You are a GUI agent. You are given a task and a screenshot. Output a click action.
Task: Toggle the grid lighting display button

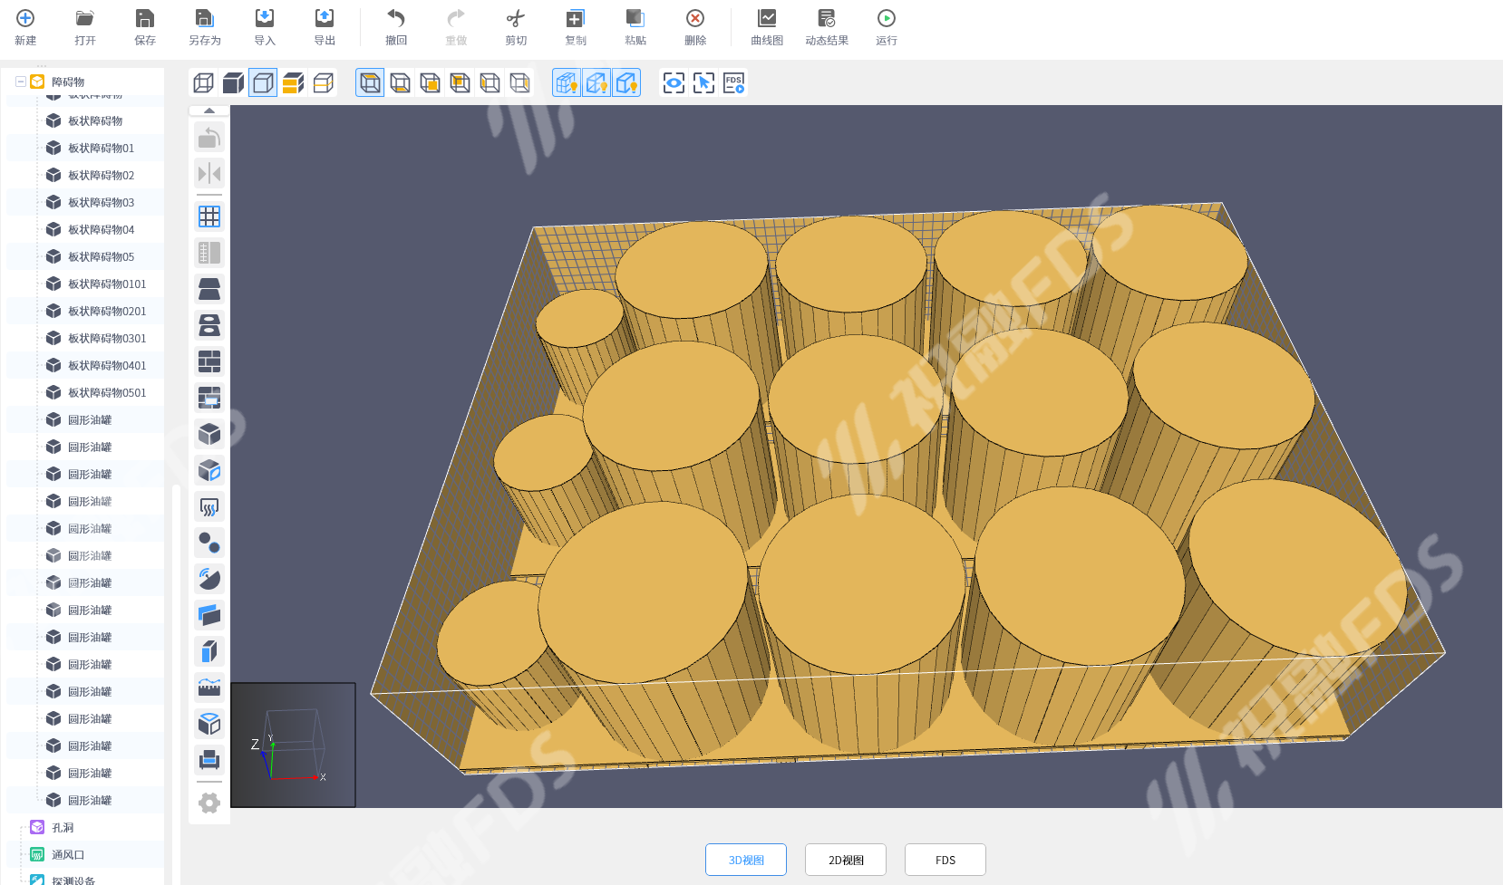[x=567, y=83]
